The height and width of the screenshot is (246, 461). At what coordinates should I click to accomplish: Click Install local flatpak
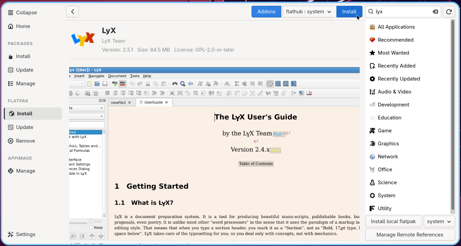coord(394,221)
